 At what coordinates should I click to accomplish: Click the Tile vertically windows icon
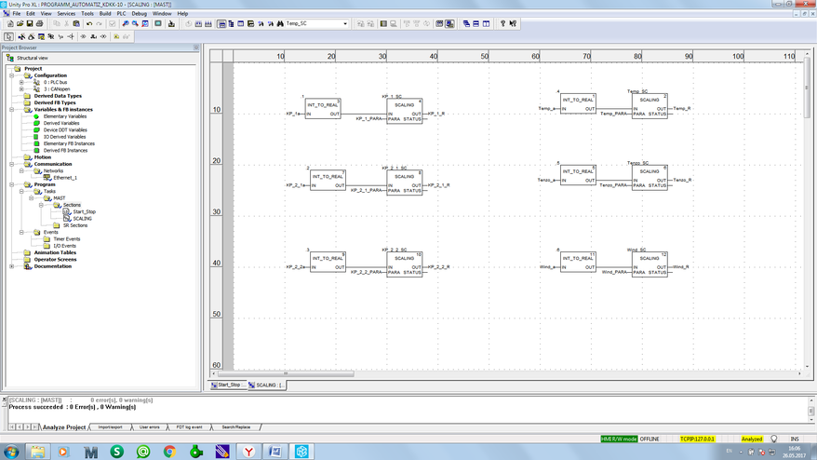coord(486,24)
